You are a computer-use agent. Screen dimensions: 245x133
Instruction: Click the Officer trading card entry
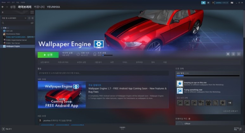pyautogui.click(x=208, y=123)
